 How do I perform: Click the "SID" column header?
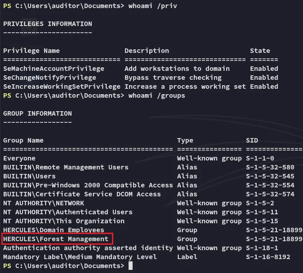click(x=252, y=140)
